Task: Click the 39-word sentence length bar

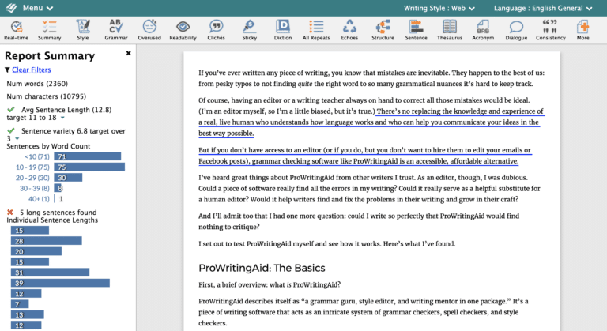Action: point(60,283)
